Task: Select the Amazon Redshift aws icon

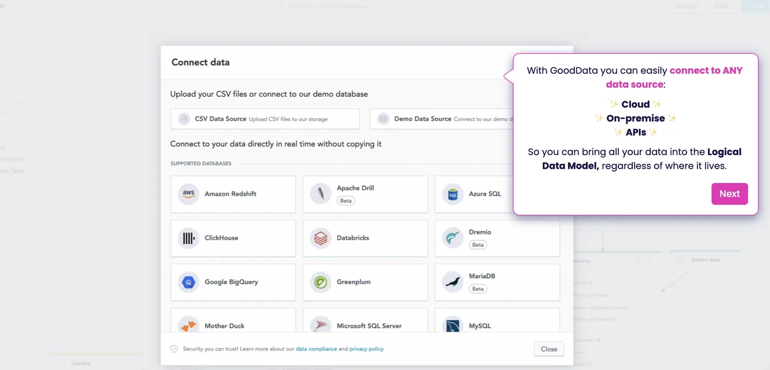Action: [189, 194]
